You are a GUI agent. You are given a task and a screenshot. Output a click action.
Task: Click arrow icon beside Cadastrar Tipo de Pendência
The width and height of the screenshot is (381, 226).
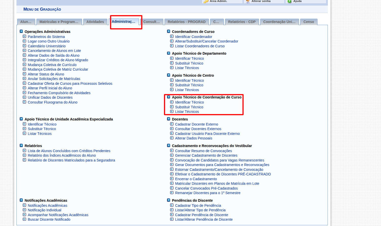click(172, 205)
